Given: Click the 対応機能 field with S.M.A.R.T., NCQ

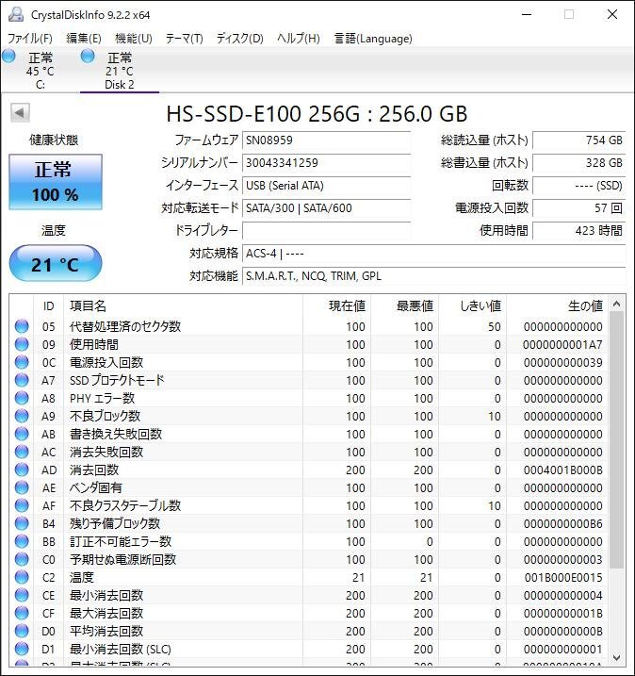Looking at the screenshot, I should click(433, 276).
